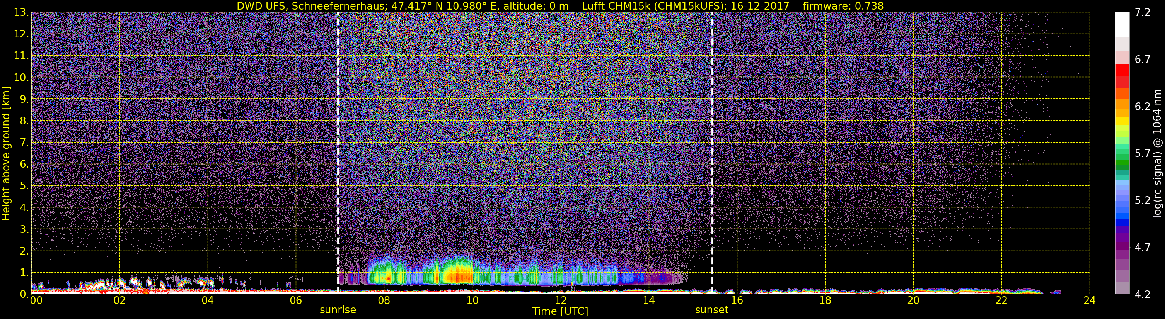Click the sunset dashed vertical line
Viewport: 1165px width, 319px height.
pyautogui.click(x=712, y=153)
